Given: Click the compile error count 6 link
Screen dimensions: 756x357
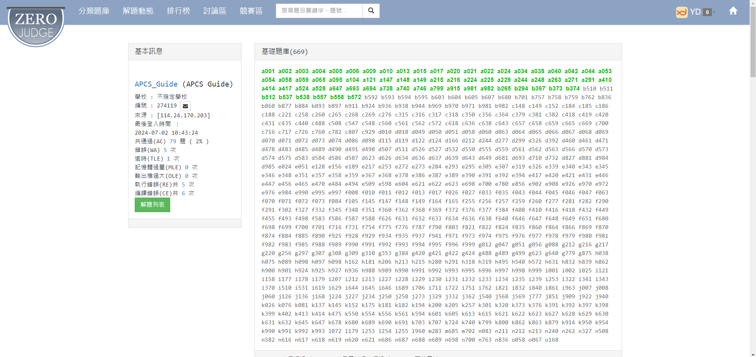Looking at the screenshot, I should (183, 193).
